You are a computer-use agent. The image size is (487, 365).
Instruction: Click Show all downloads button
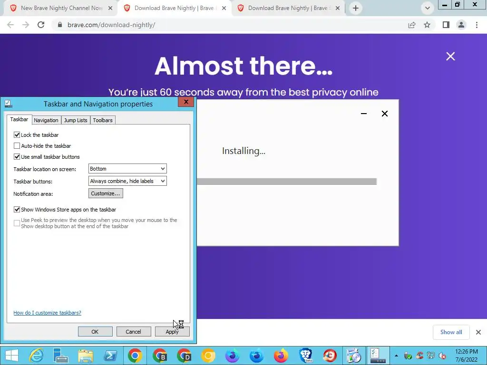451,332
